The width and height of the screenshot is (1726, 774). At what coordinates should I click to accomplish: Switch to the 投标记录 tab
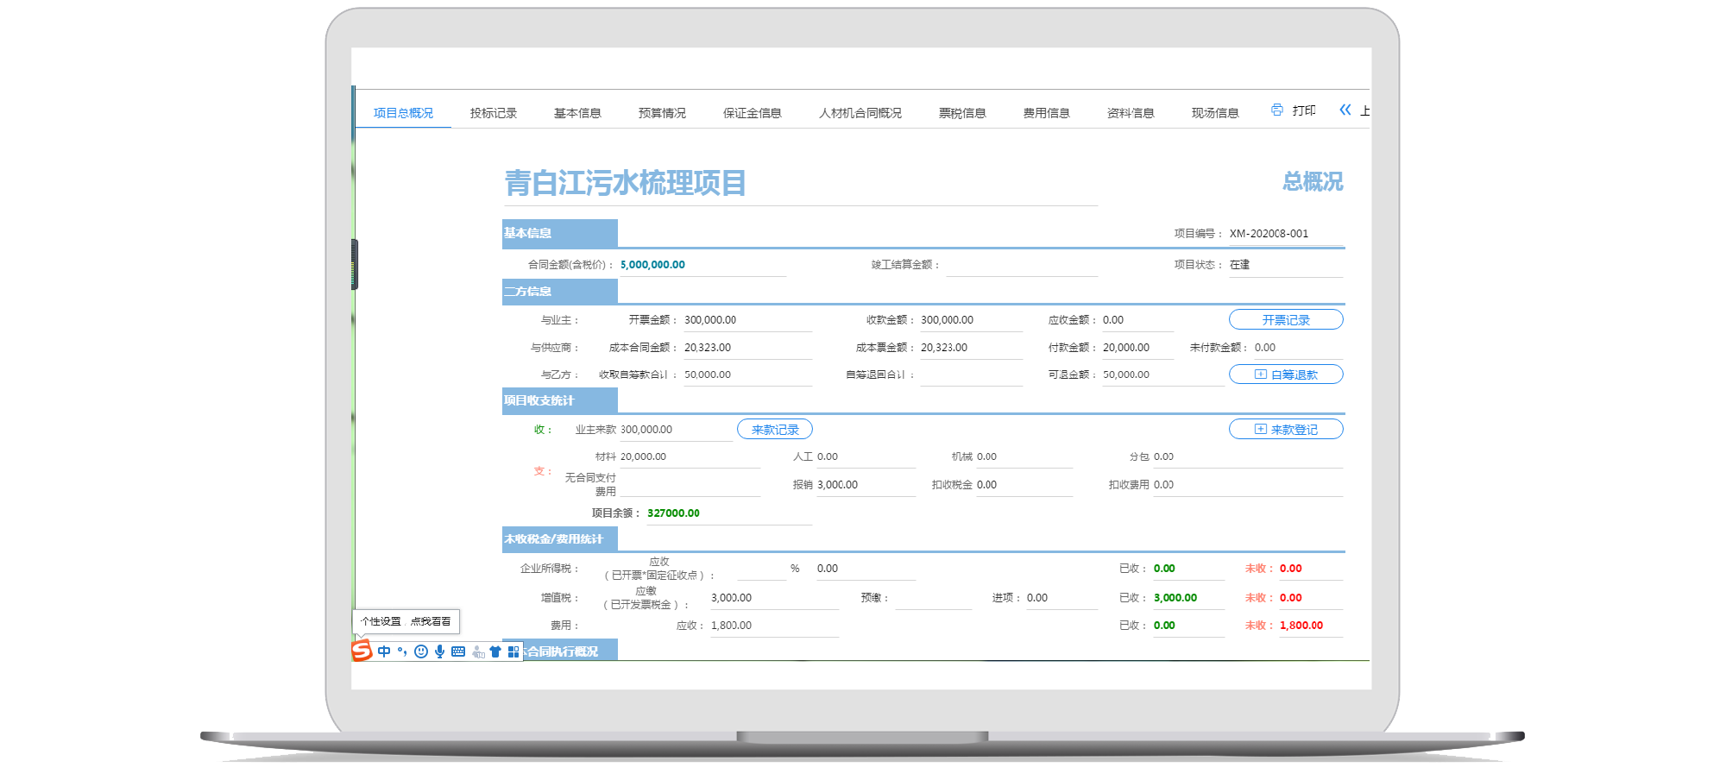[x=493, y=113]
